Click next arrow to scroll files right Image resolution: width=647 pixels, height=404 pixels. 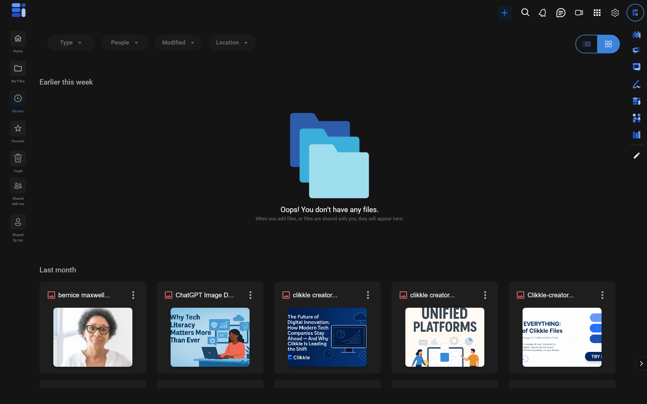click(x=641, y=364)
